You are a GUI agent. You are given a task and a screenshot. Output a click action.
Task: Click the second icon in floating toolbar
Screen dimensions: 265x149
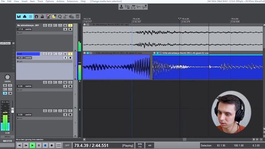point(127,7)
